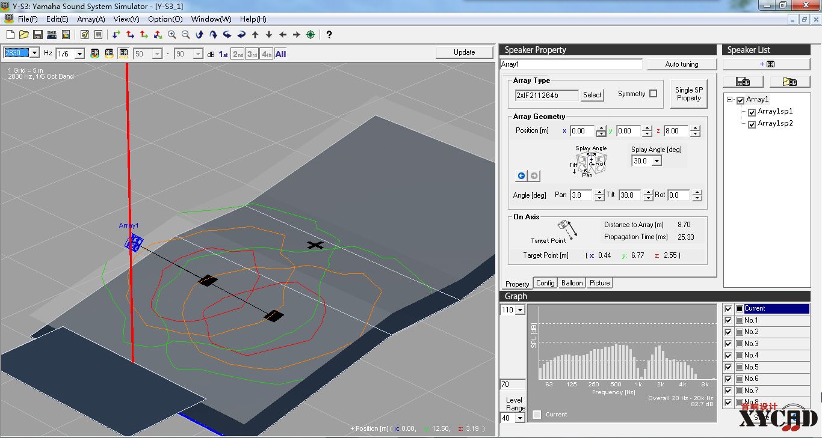Open the 1/6 octave band dropdown
The width and height of the screenshot is (822, 438).
pos(79,53)
